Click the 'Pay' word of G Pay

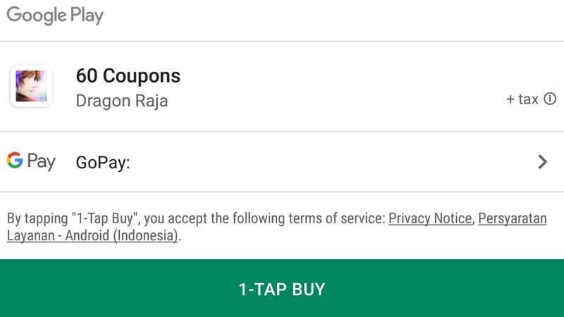point(42,161)
